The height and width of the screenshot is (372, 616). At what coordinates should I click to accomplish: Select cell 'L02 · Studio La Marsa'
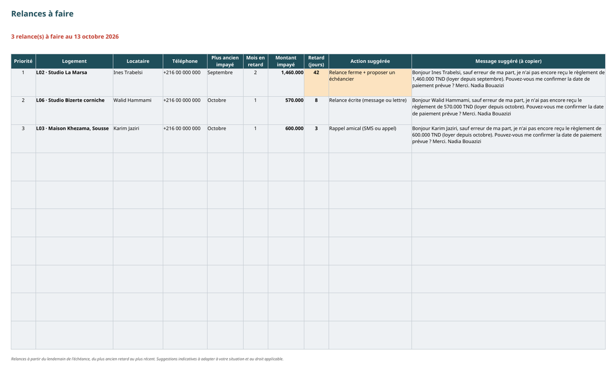pos(74,83)
